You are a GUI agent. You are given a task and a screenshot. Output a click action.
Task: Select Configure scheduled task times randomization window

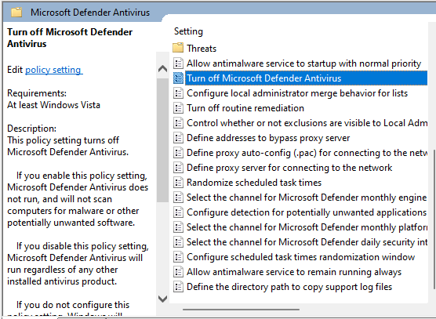pyautogui.click(x=300, y=257)
